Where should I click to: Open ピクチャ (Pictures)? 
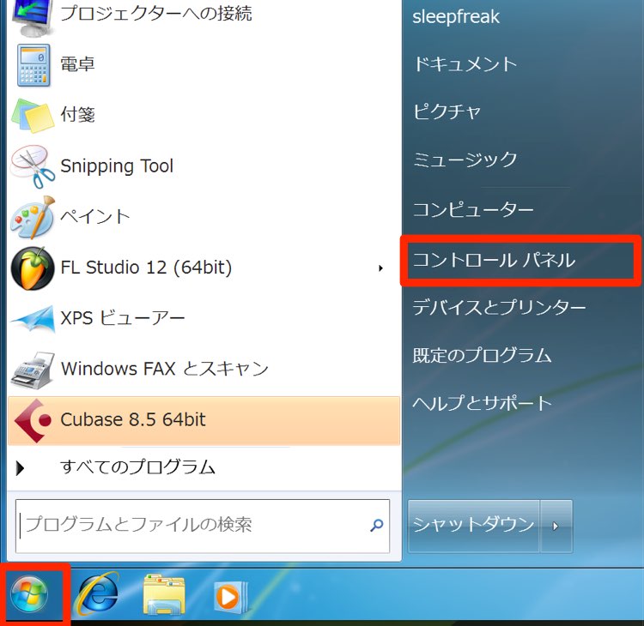447,111
